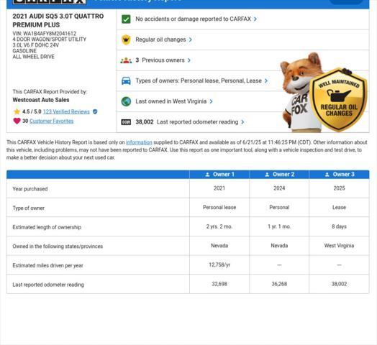Click the green checkmark no accidents icon

[x=126, y=19]
